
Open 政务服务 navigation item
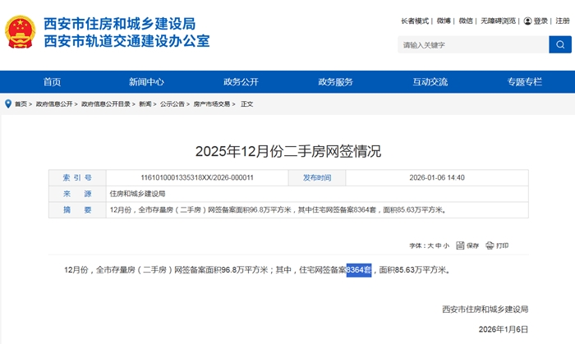335,82
